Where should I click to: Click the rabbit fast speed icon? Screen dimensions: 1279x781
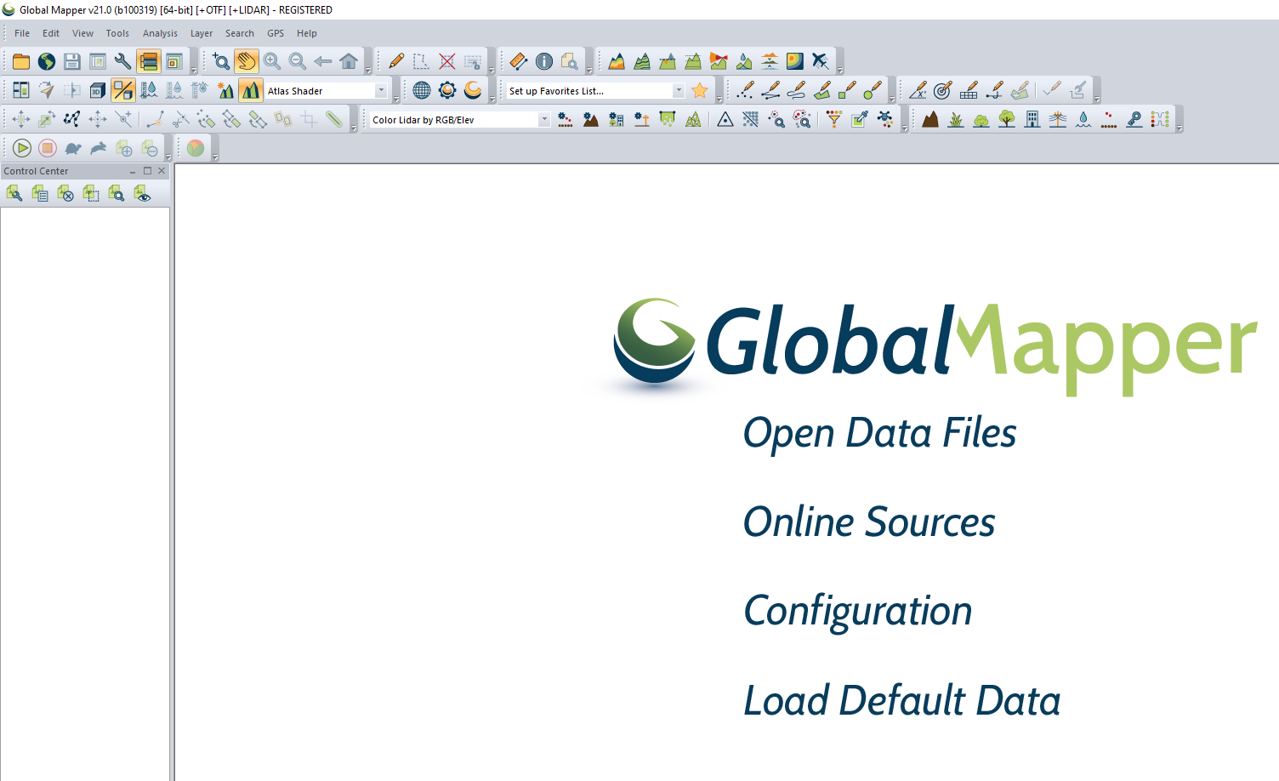[x=99, y=148]
